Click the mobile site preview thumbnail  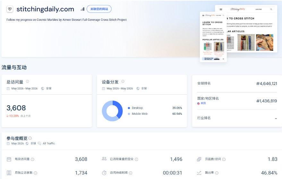pyautogui.click(x=213, y=37)
